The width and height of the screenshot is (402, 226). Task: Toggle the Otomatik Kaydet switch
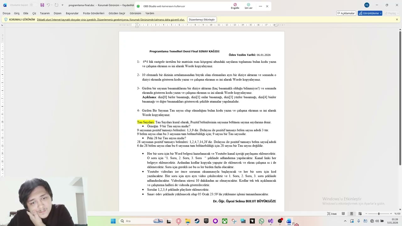pos(33,5)
